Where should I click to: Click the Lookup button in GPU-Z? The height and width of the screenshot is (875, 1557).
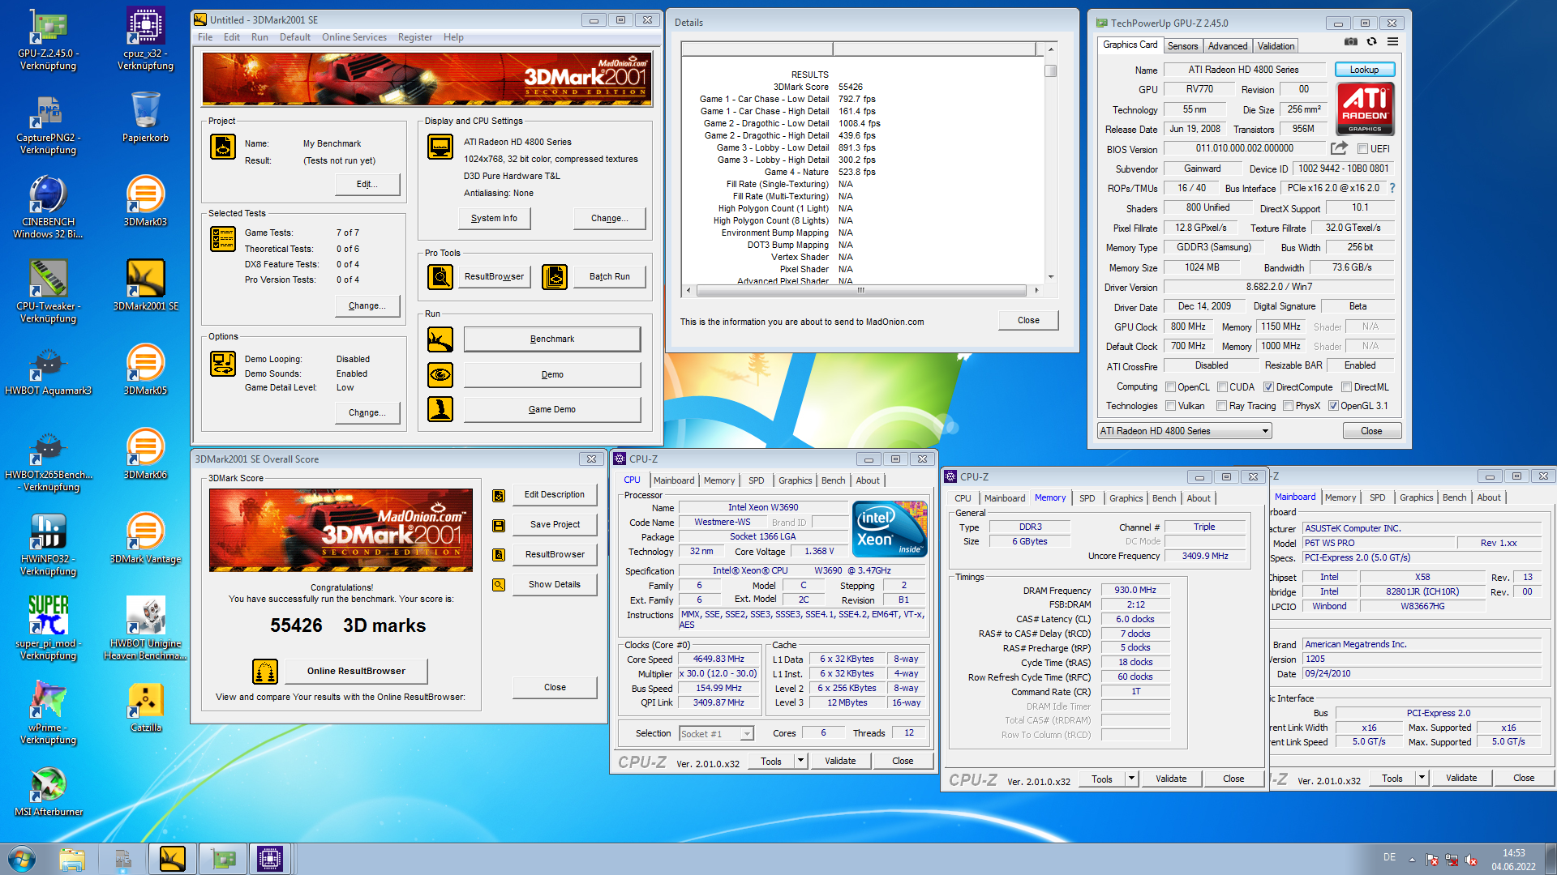[x=1364, y=70]
